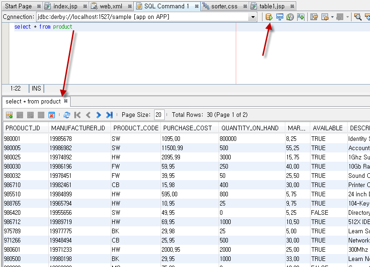Sort by the MANUFACTURER_ID column header
This screenshot has width=370, height=267.
point(79,128)
